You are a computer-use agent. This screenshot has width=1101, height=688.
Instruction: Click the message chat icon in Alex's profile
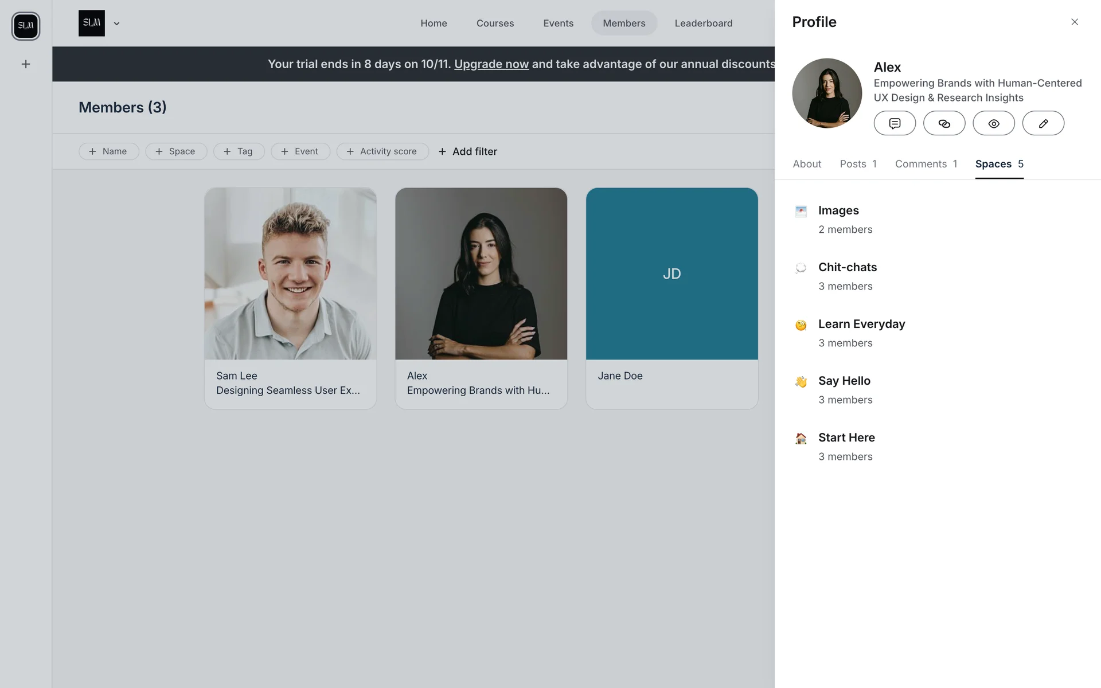(x=895, y=123)
